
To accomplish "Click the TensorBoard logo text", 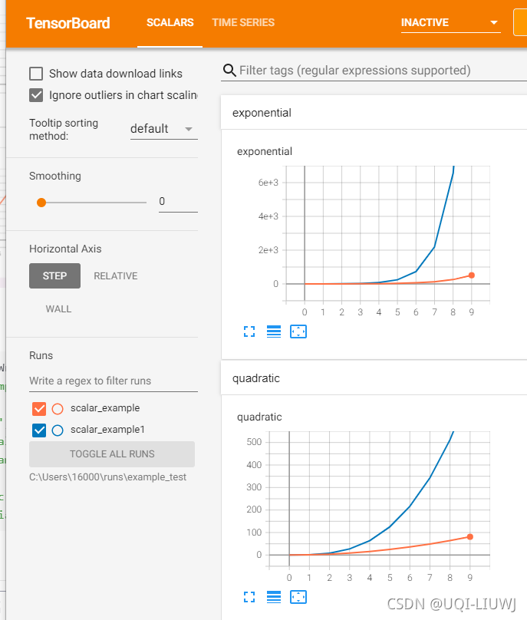I will [x=68, y=23].
